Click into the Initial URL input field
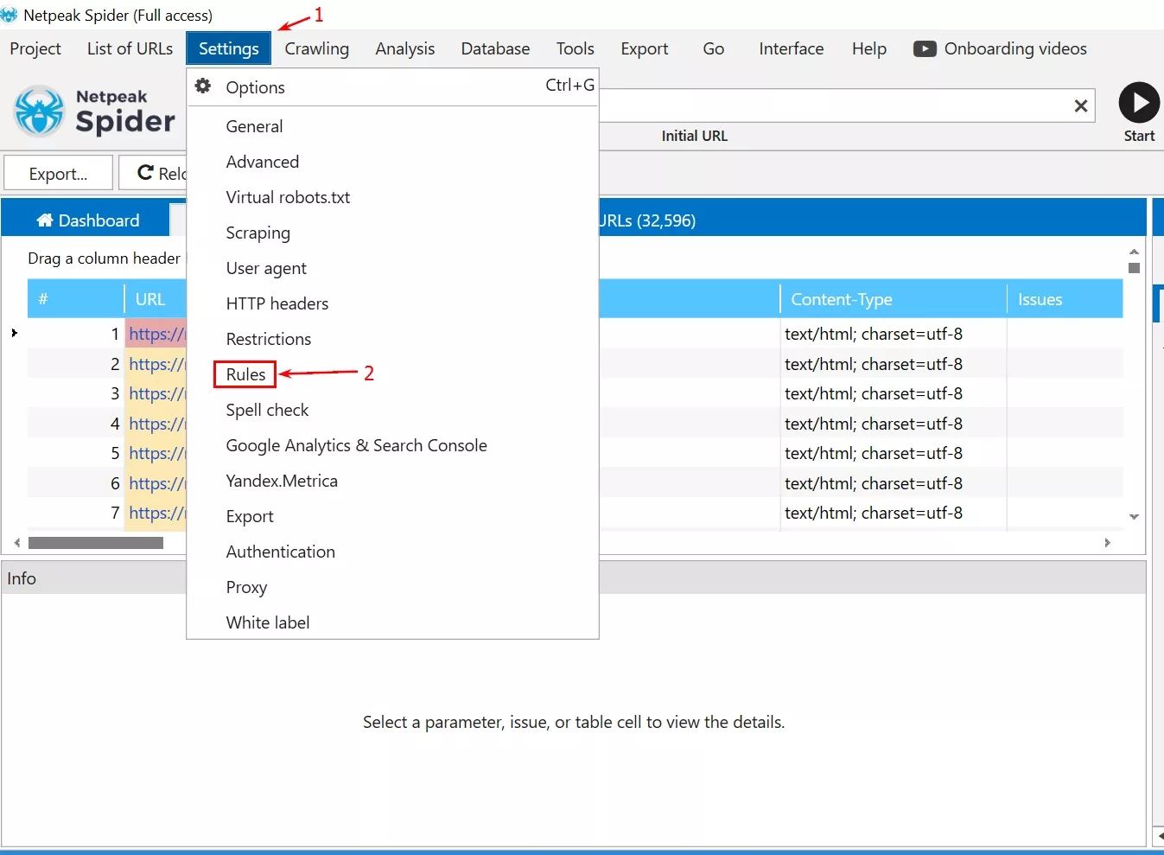The height and width of the screenshot is (855, 1164). coord(834,105)
